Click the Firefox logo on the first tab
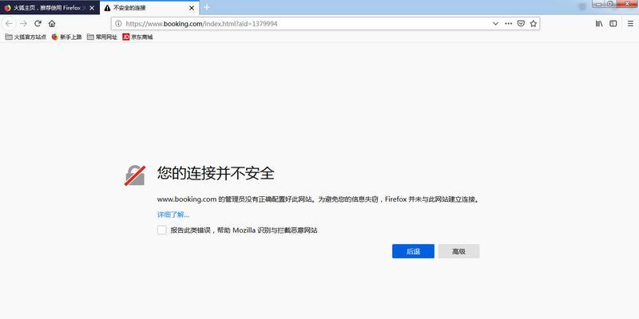The width and height of the screenshot is (639, 319). (7, 8)
